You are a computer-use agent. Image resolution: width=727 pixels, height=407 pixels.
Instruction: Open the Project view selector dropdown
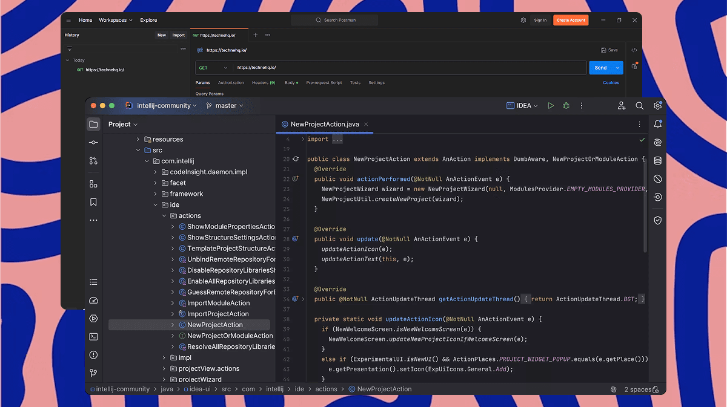tap(123, 124)
